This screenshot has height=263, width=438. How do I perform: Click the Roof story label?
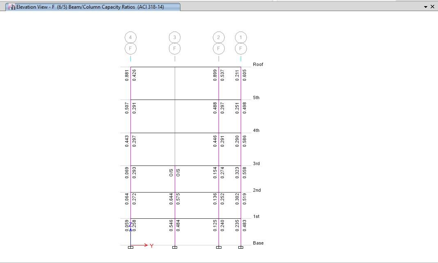point(258,64)
